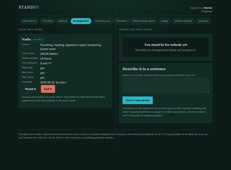
Task: Click the A model turns the sentence note
Action: (164, 112)
